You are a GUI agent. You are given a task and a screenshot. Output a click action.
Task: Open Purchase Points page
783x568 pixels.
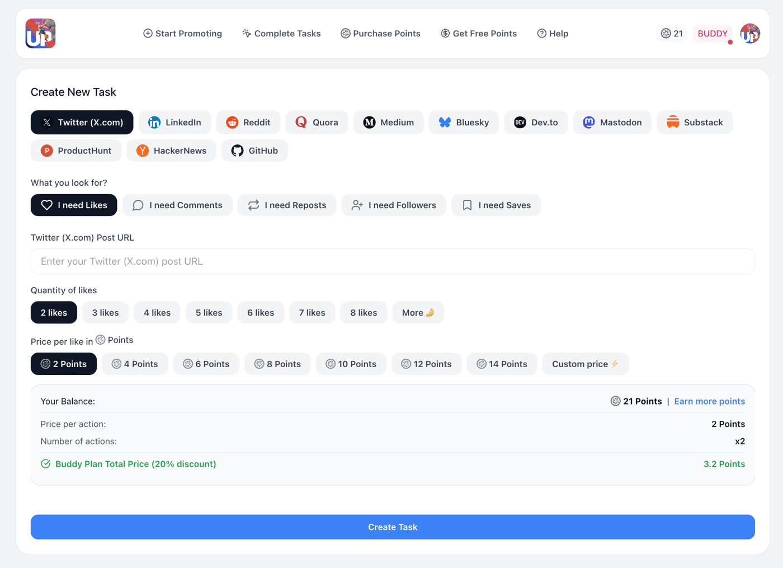pyautogui.click(x=380, y=34)
